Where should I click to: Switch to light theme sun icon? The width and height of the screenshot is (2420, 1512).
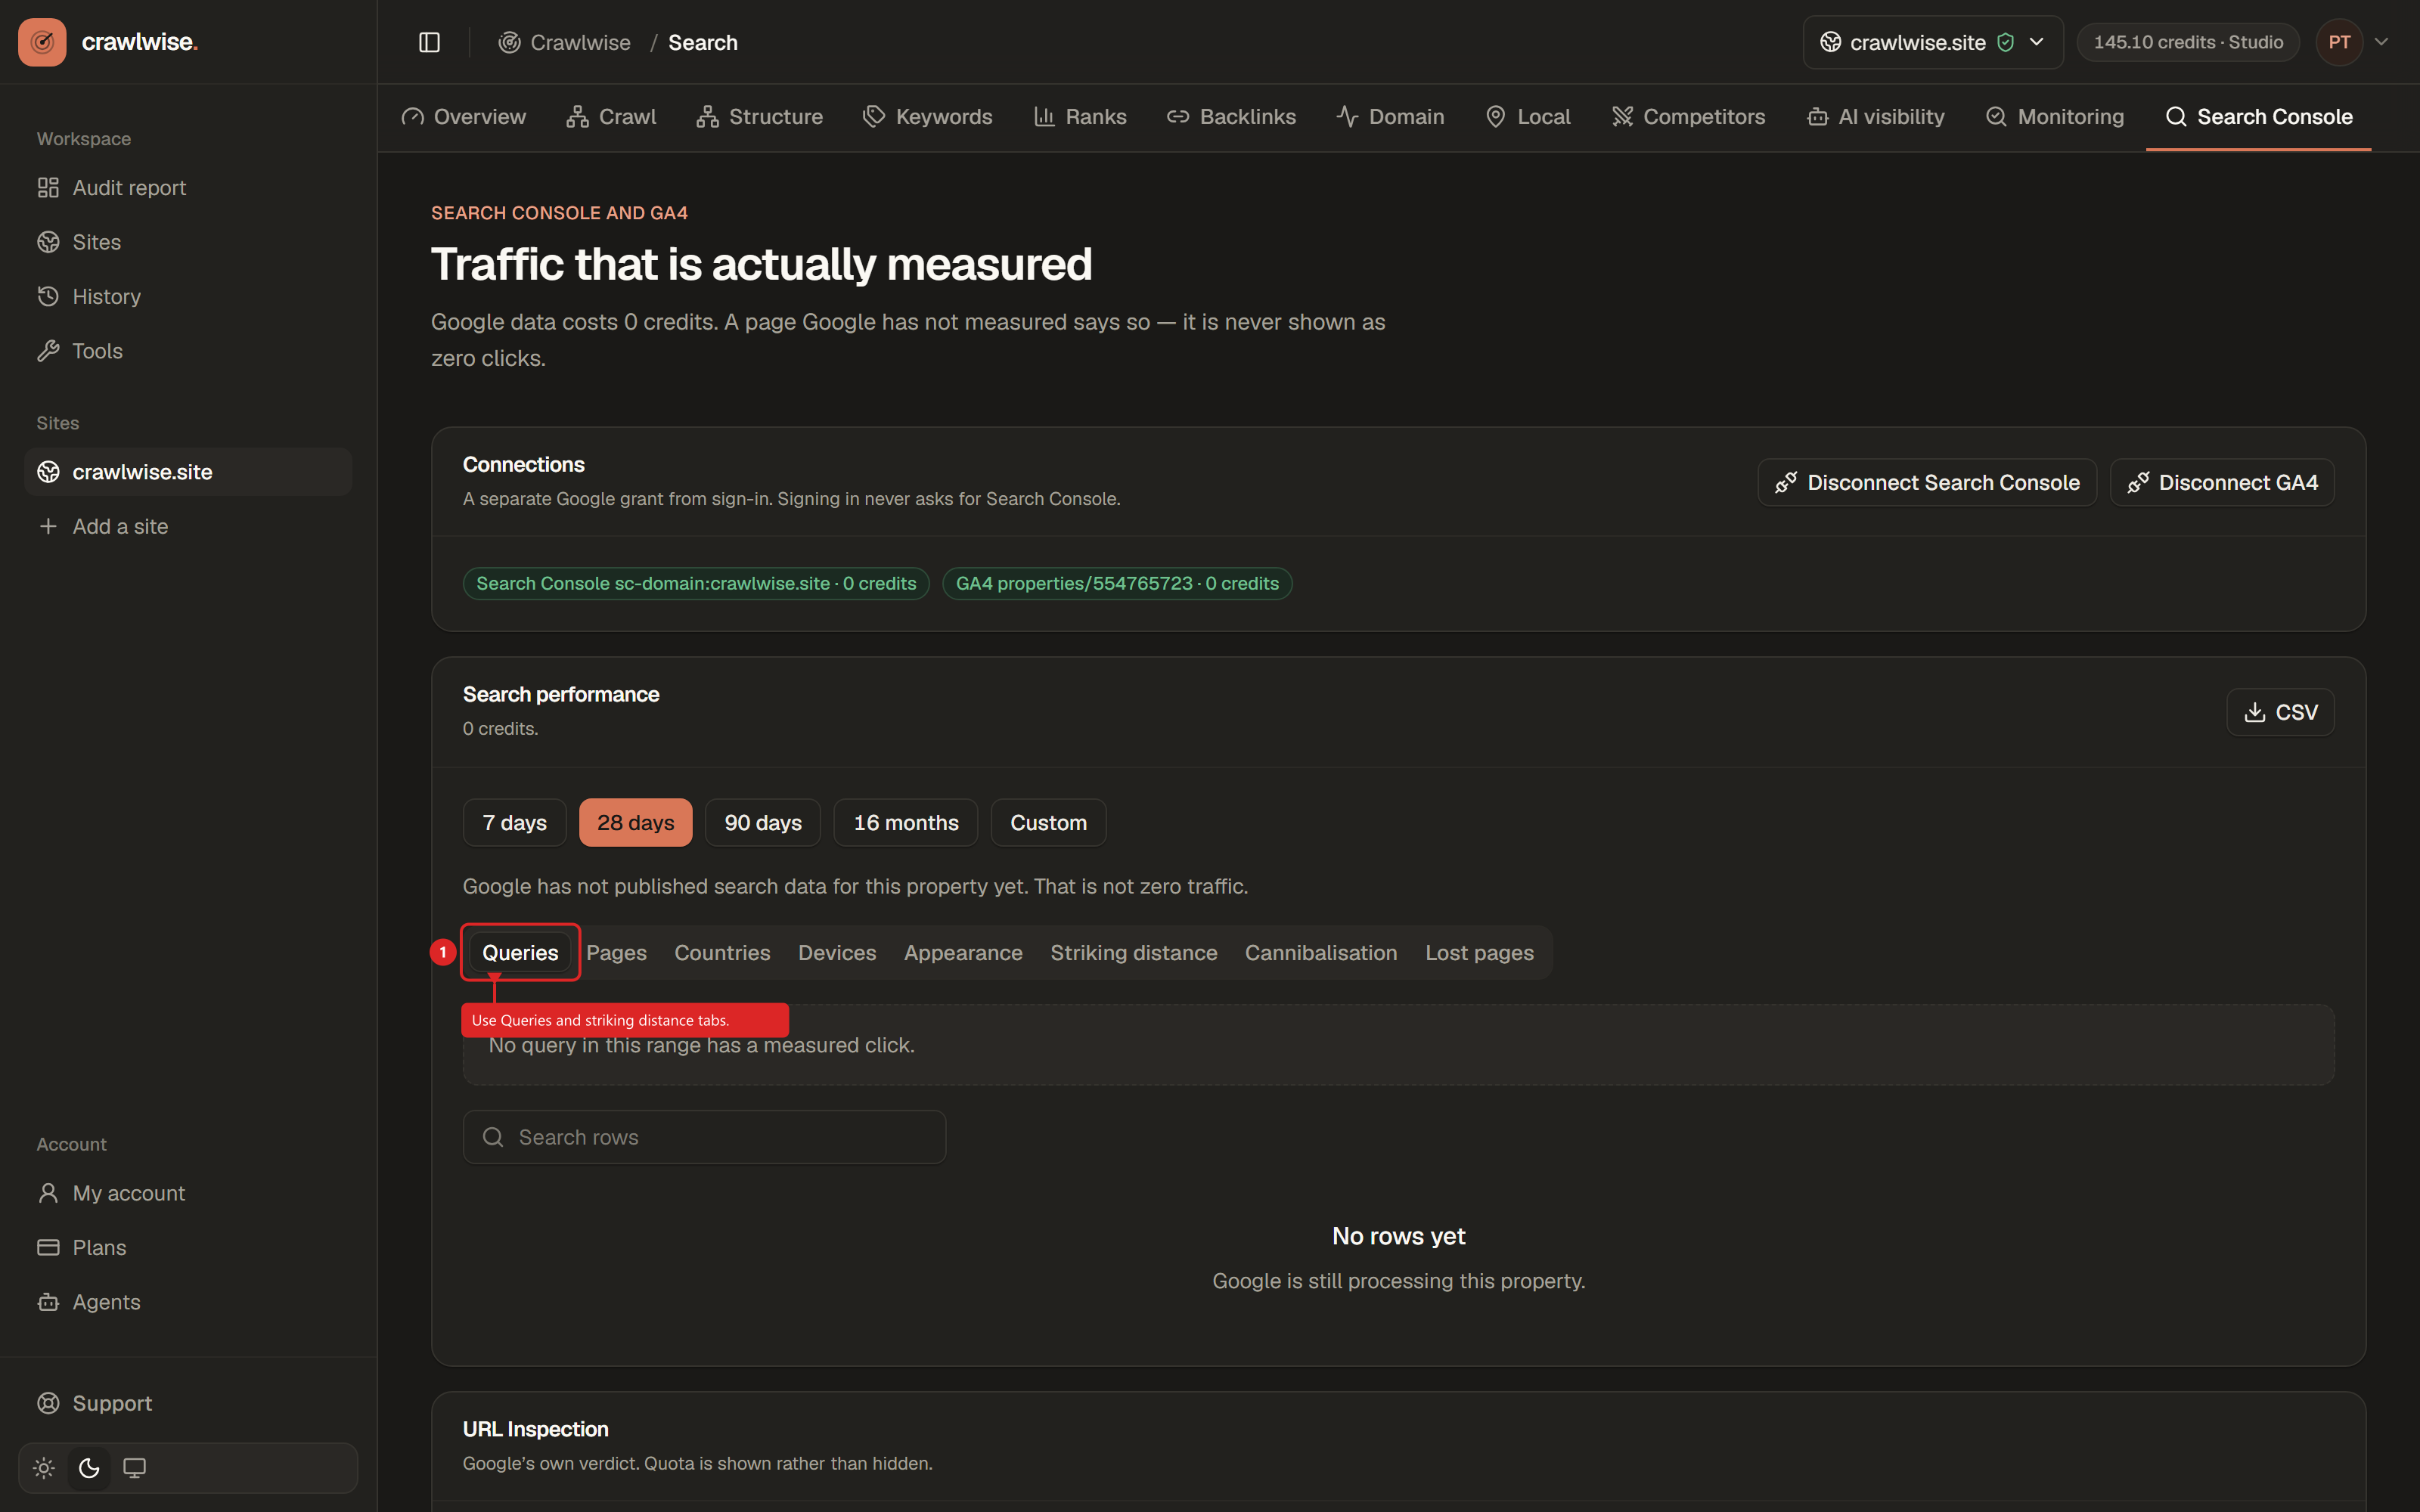[x=44, y=1467]
